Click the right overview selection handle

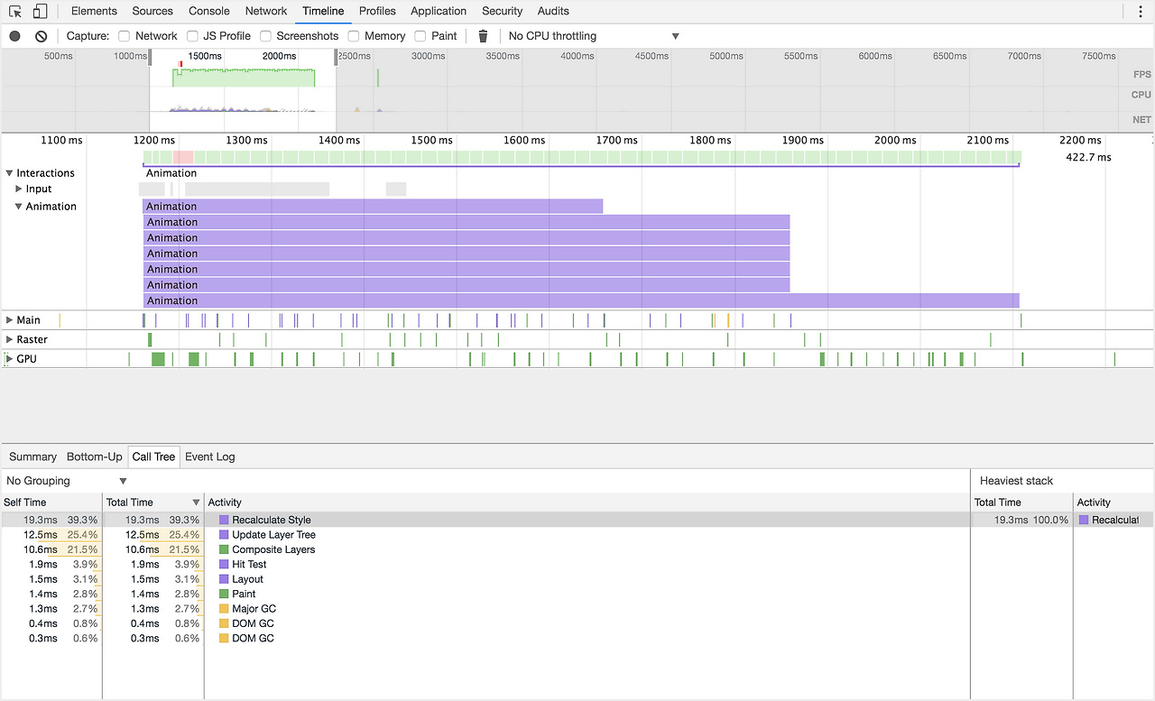pyautogui.click(x=337, y=57)
